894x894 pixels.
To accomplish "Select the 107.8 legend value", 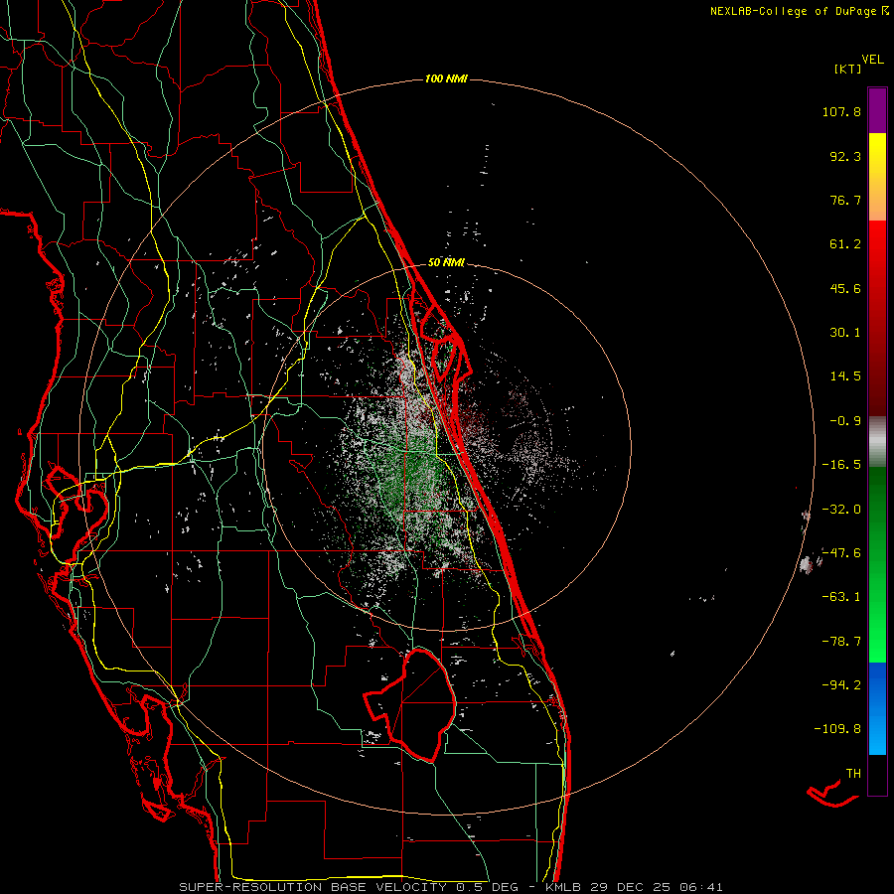I will (x=841, y=111).
